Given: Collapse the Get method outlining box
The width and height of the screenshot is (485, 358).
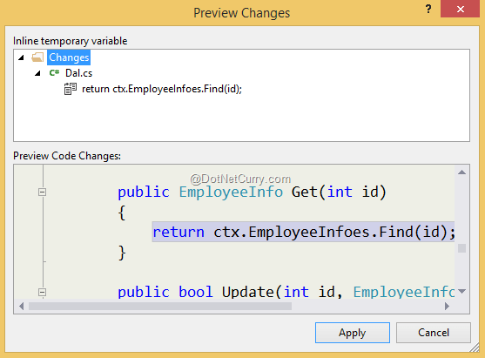Looking at the screenshot, I should 43,193.
